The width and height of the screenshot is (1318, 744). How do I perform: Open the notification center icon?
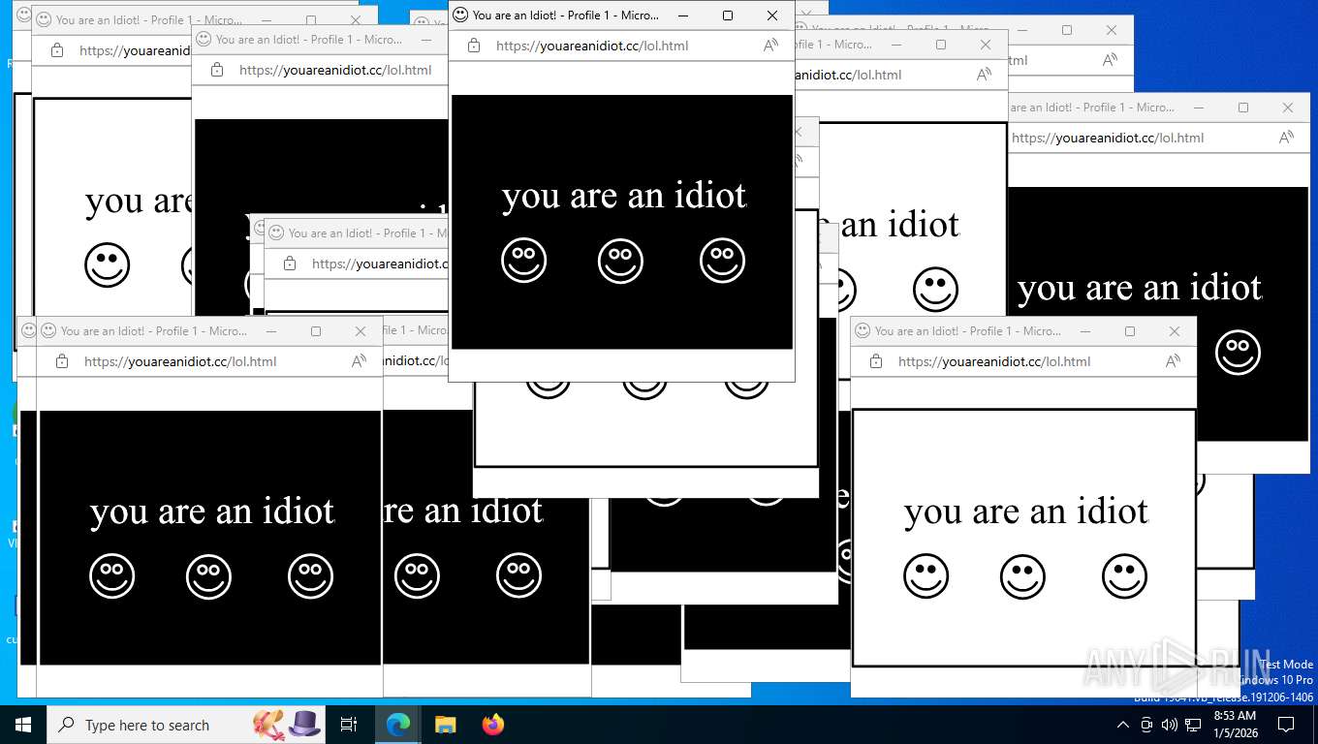(1286, 725)
